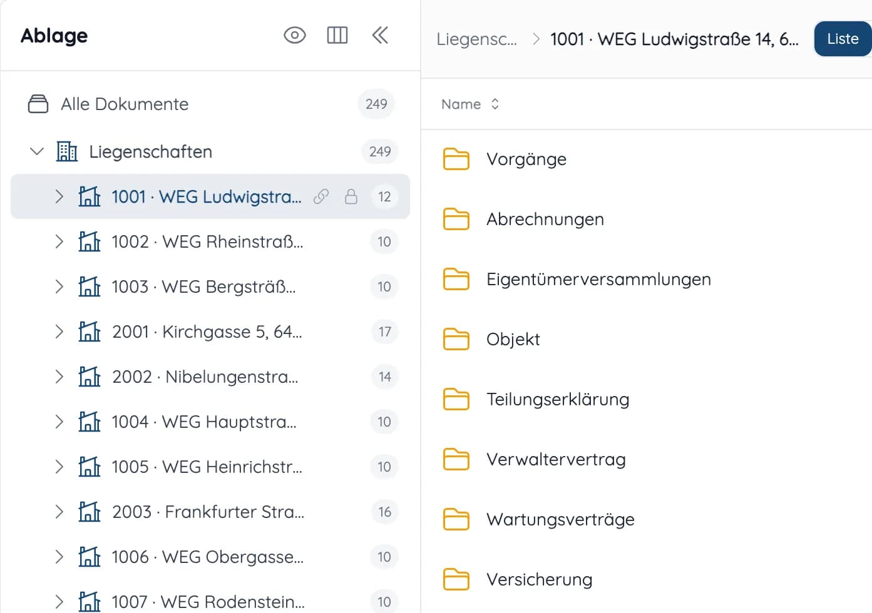This screenshot has width=872, height=613.
Task: Click breadcrumb 1001 · WEG Ludwigstraße 14
Action: 674,39
